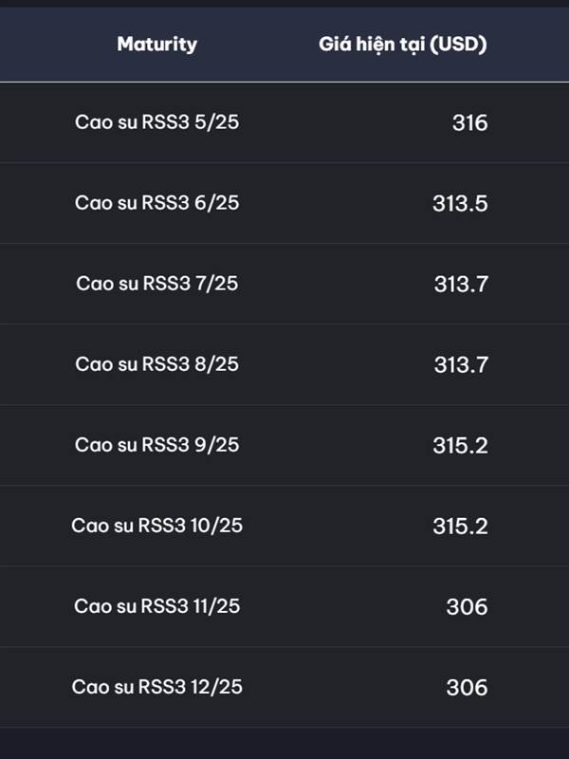This screenshot has height=759, width=569.
Task: Click the 316 price for 5/25
Action: click(469, 123)
